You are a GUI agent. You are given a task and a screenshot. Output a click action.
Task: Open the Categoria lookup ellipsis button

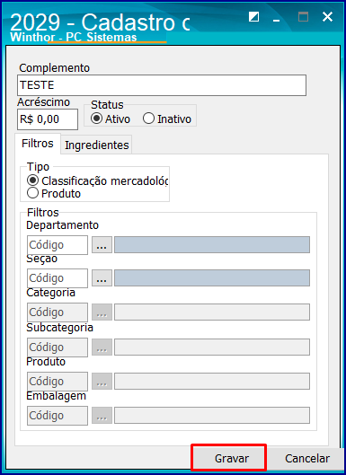[102, 312]
